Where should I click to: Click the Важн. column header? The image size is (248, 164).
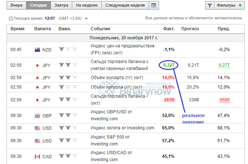pyautogui.click(x=65, y=29)
